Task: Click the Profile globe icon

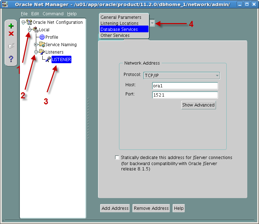Action: [x=42, y=37]
